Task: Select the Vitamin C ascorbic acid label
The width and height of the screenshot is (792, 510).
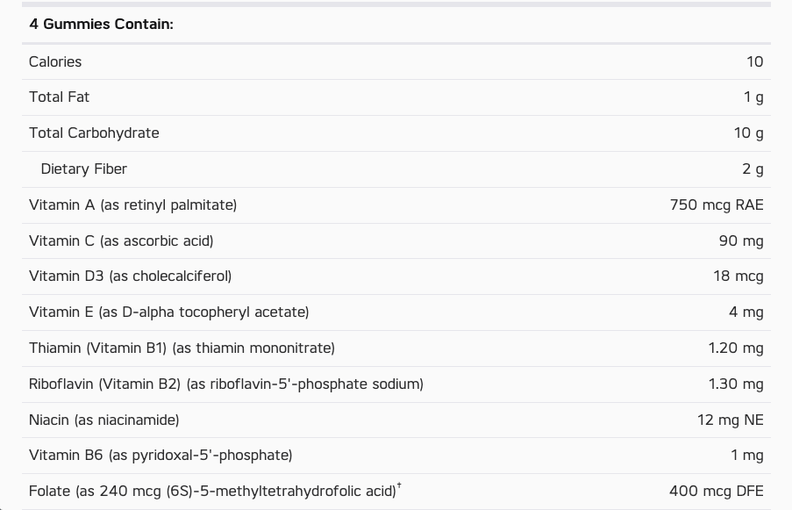Action: pyautogui.click(x=121, y=241)
